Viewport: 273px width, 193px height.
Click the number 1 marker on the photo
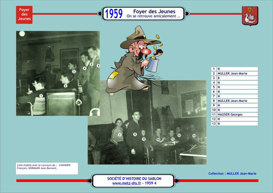[x=41, y=96]
